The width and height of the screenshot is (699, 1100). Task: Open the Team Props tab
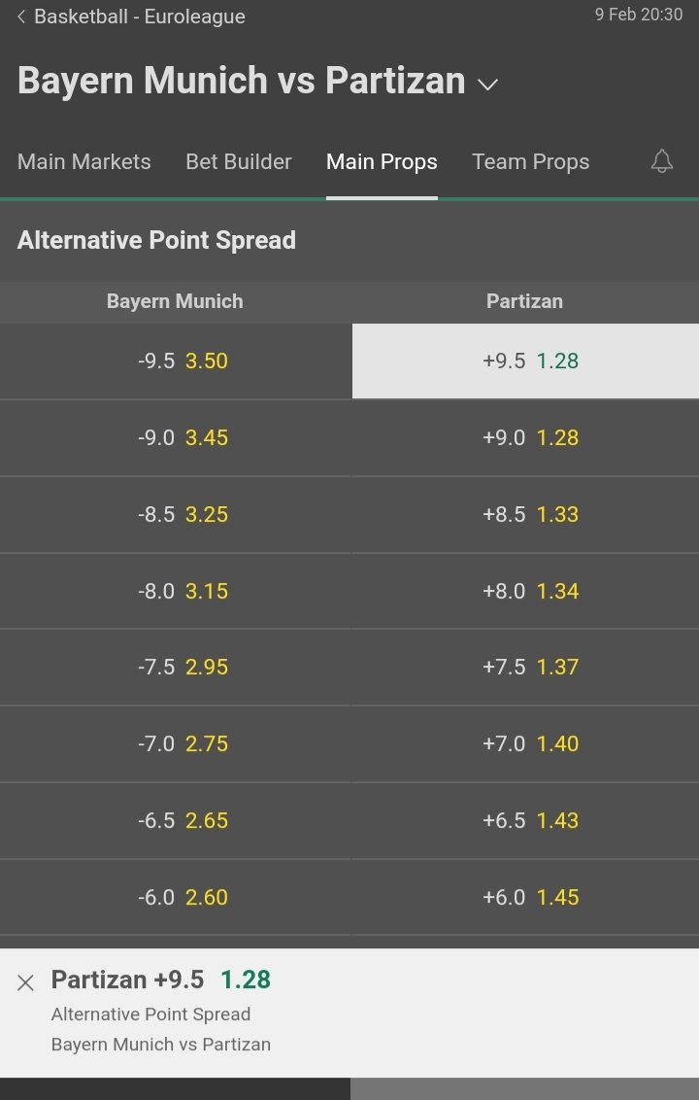[x=531, y=162]
